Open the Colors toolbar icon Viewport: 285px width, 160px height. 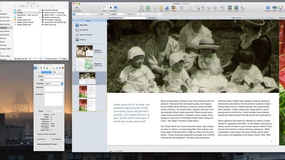(281, 8)
